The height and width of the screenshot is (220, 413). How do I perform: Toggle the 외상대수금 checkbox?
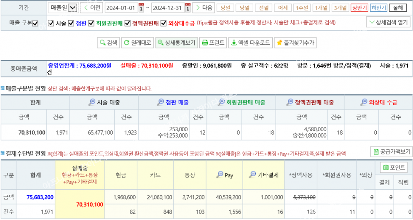[164, 24]
